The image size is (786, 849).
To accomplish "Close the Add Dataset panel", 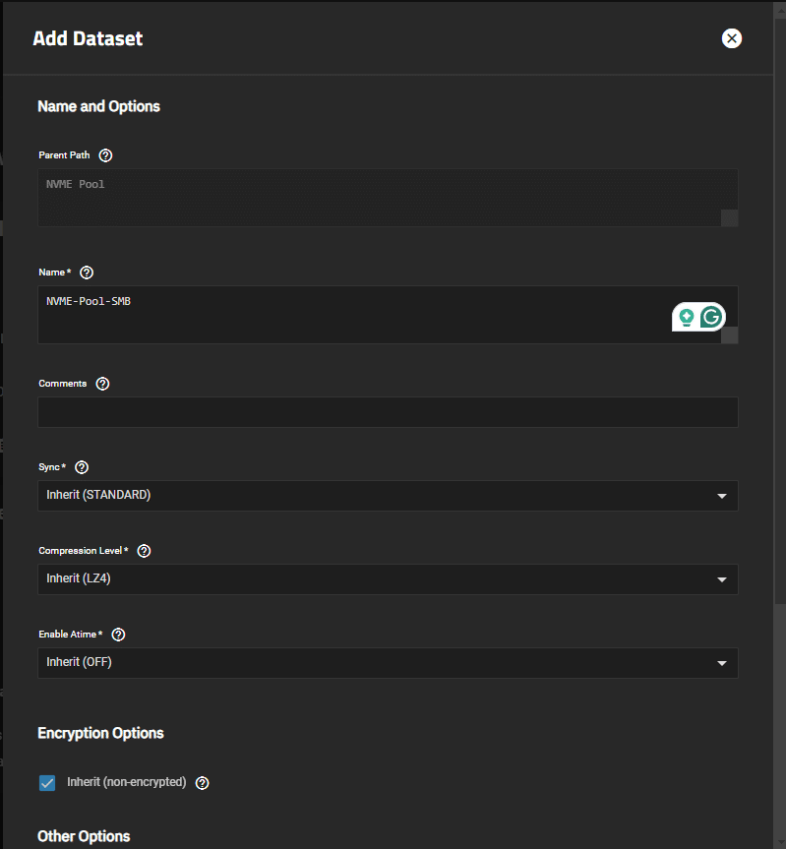I will (731, 38).
